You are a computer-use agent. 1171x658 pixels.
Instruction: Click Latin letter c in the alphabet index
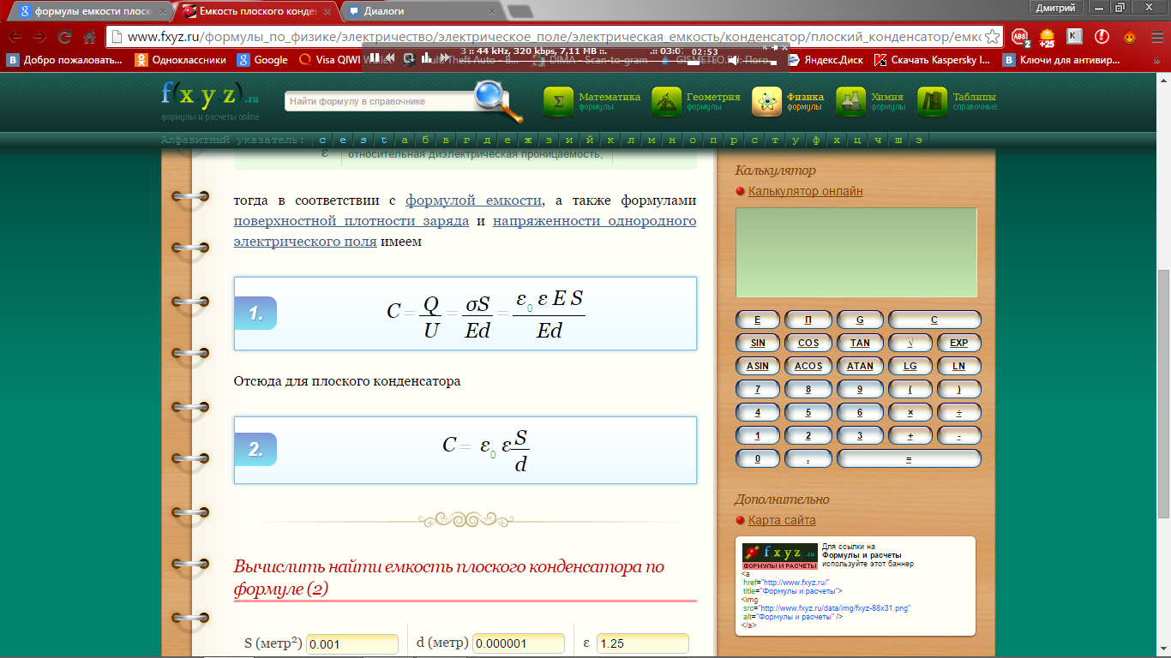[x=322, y=141]
